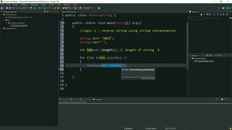Select ReverseString.java in Package Explorer
This screenshot has height=130, width=232.
[x=20, y=26]
